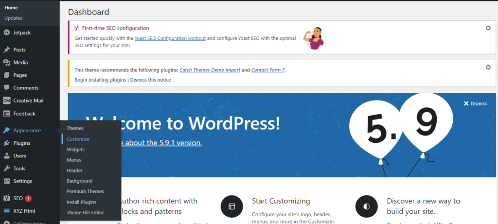Dismiss the First-time SEO configuration notice
Screen dimensions: 498x224
pos(488,28)
